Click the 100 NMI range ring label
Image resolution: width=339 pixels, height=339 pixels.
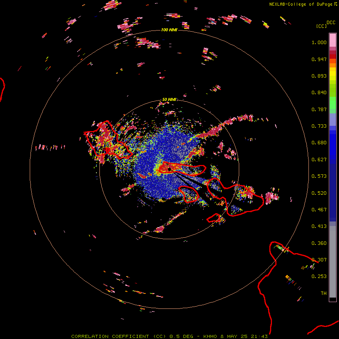169,30
